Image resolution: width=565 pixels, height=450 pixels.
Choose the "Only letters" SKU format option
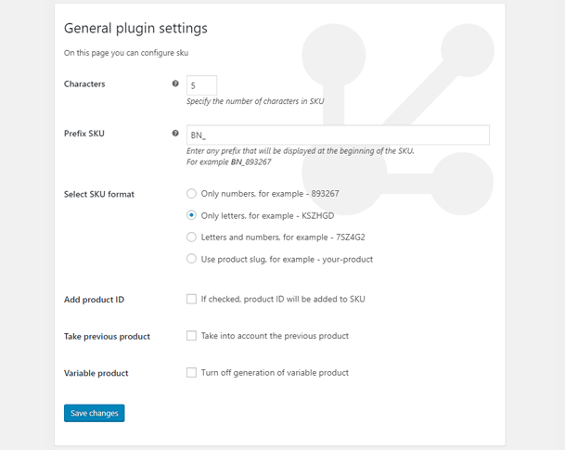pos(192,215)
